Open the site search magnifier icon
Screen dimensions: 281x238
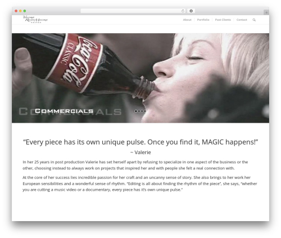click(254, 20)
